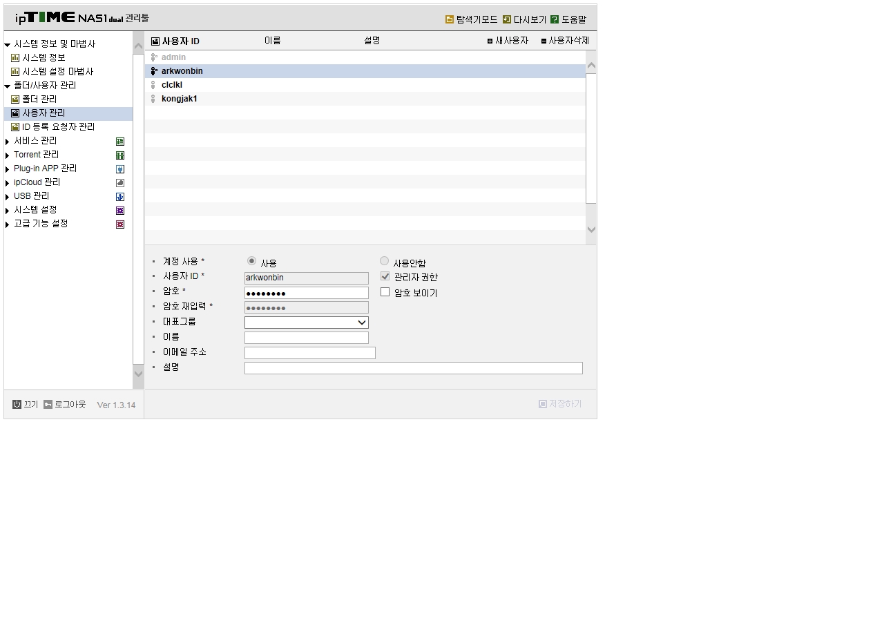This screenshot has width=884, height=634.
Task: Expand the Torrent 관리 tree arrow
Action: tap(8, 155)
